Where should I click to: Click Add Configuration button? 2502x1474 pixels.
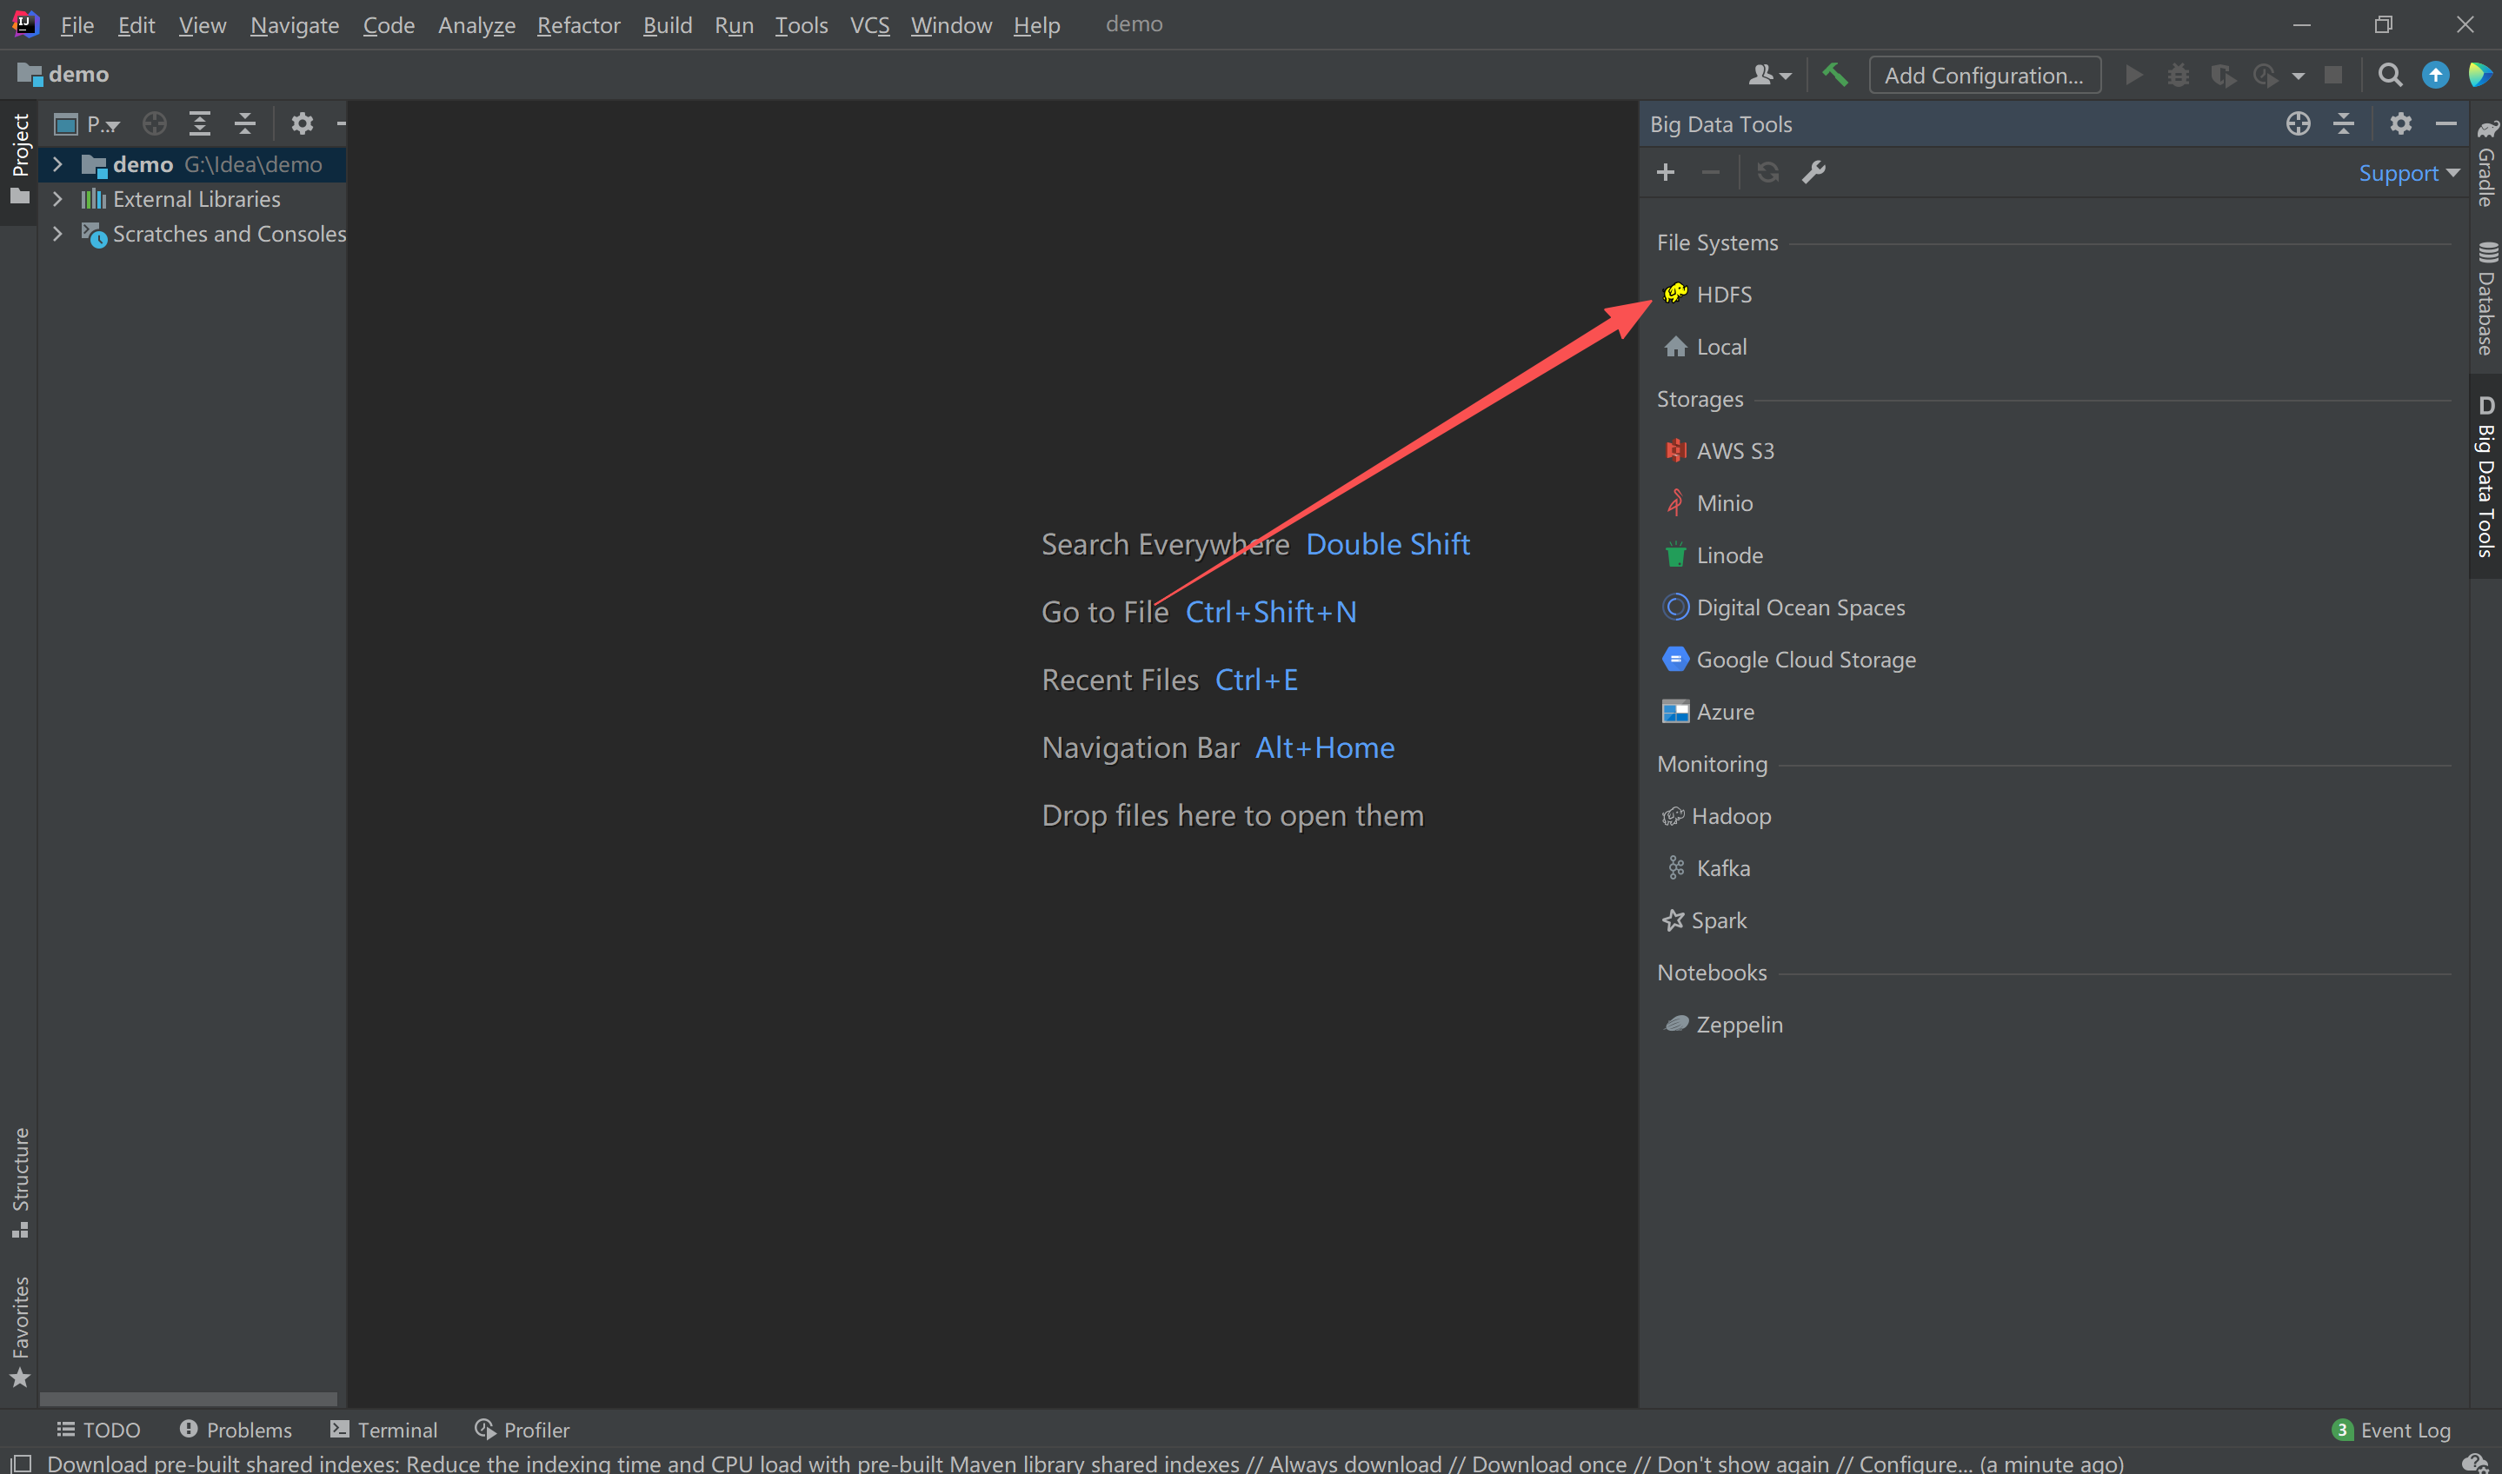click(1984, 75)
